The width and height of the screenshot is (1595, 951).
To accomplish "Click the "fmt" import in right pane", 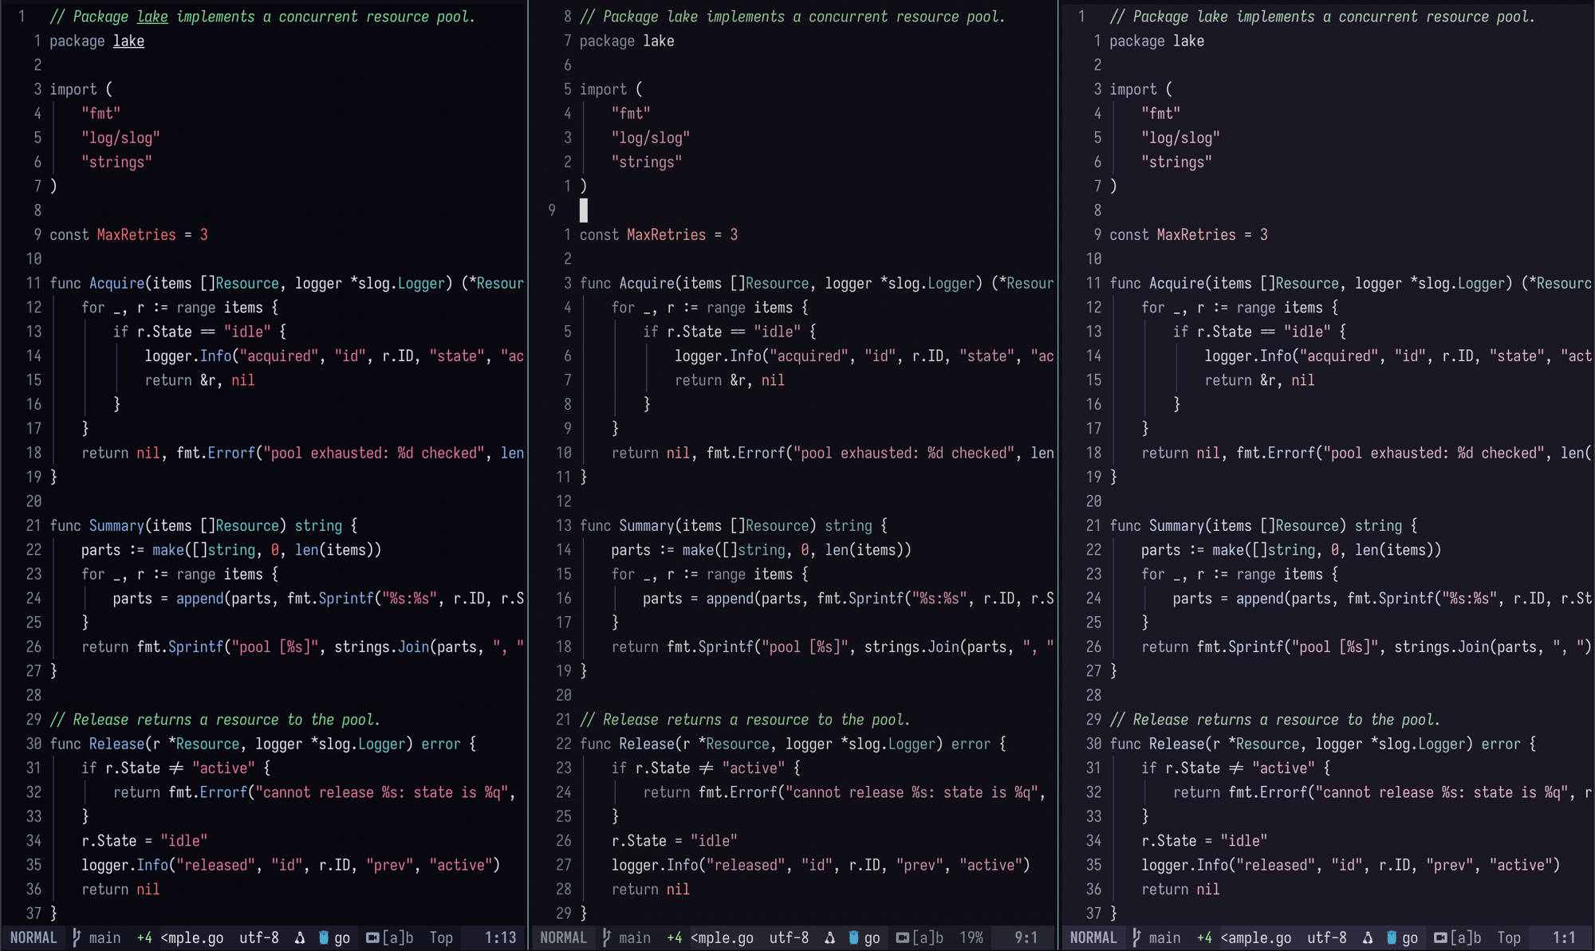I will click(1160, 113).
